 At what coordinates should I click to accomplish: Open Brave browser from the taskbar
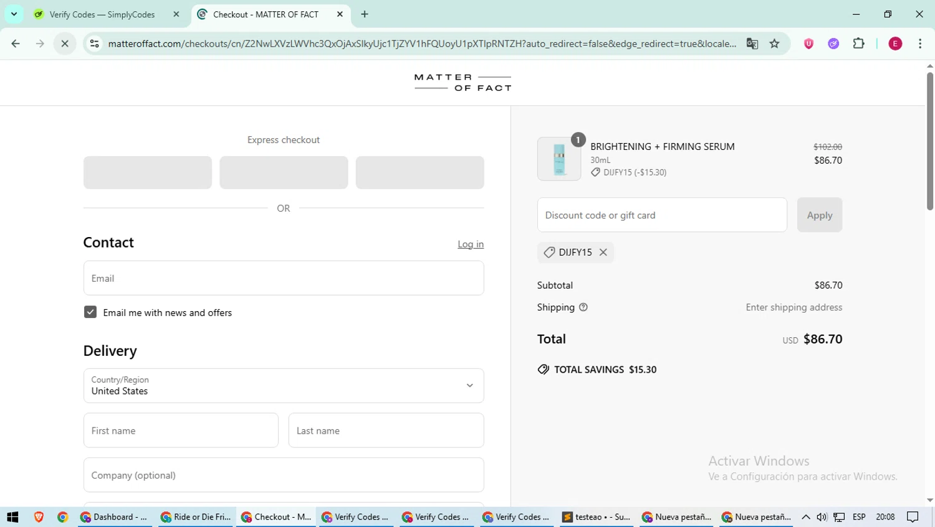pos(39,516)
